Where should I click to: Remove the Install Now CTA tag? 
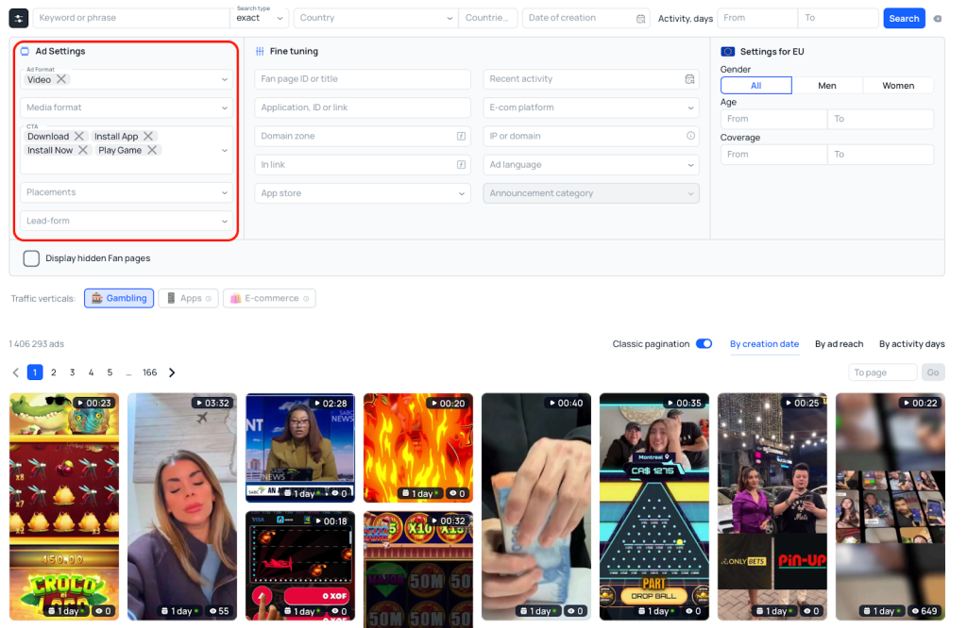(x=83, y=150)
